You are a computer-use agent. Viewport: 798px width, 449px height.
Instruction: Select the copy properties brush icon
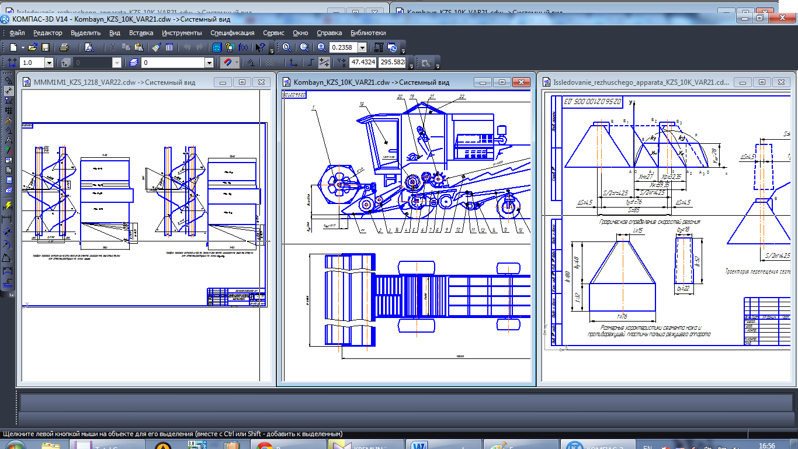click(x=157, y=47)
